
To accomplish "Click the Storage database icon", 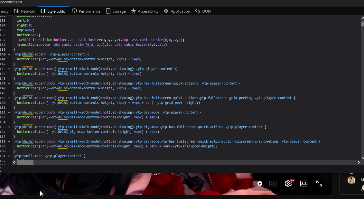I will click(108, 11).
